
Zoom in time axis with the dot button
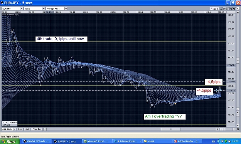234,129
